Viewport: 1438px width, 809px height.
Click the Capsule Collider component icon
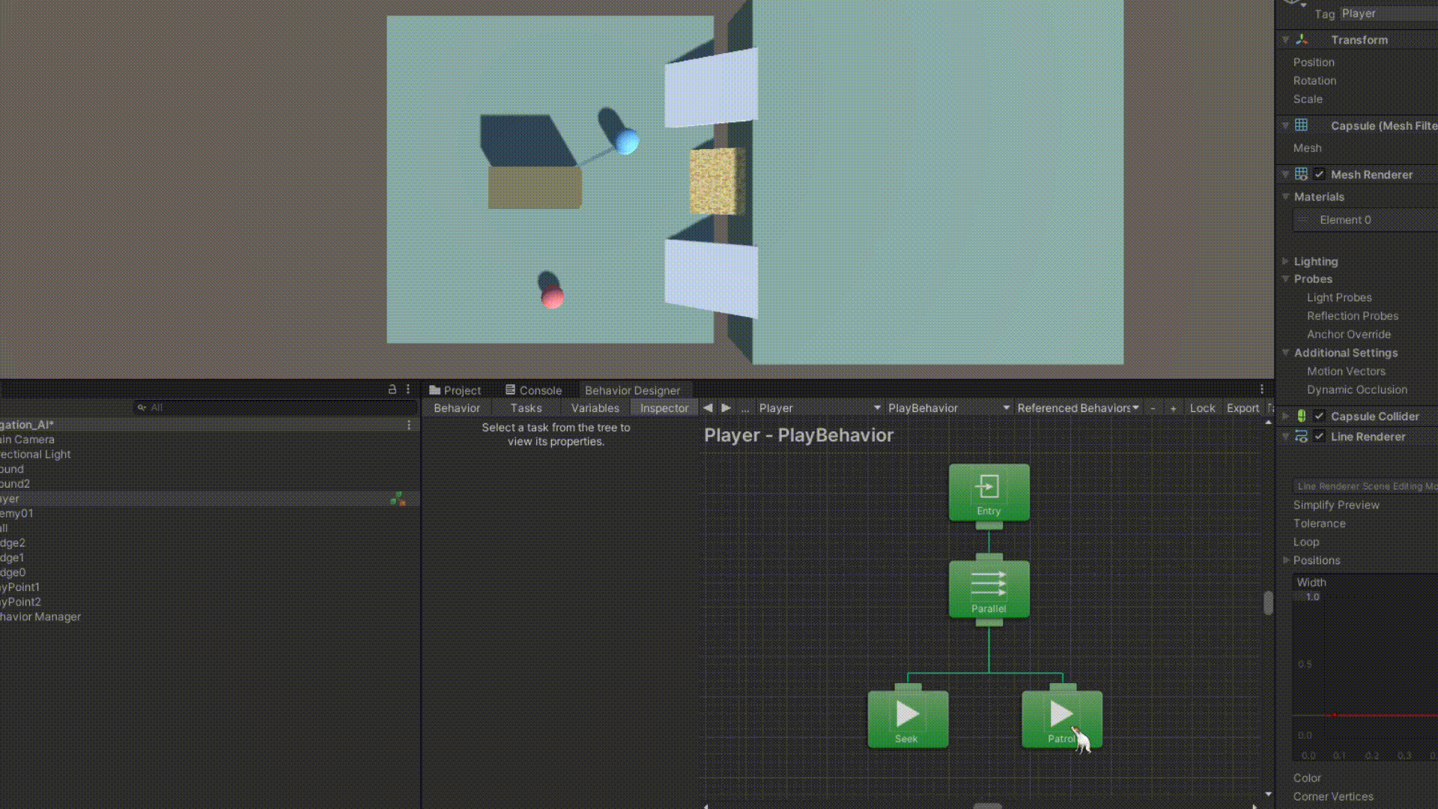pos(1302,416)
